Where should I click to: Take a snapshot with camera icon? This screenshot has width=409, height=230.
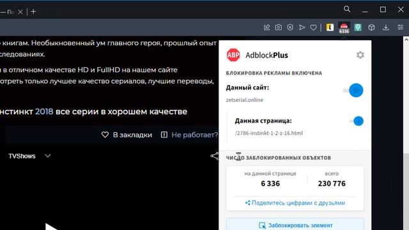279,27
